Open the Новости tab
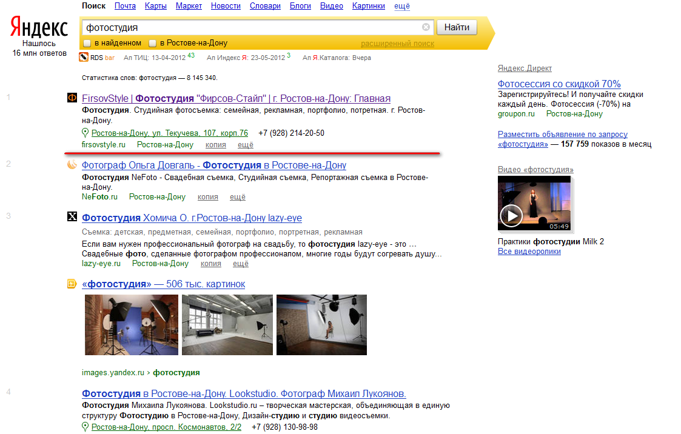681x434 pixels. point(226,6)
